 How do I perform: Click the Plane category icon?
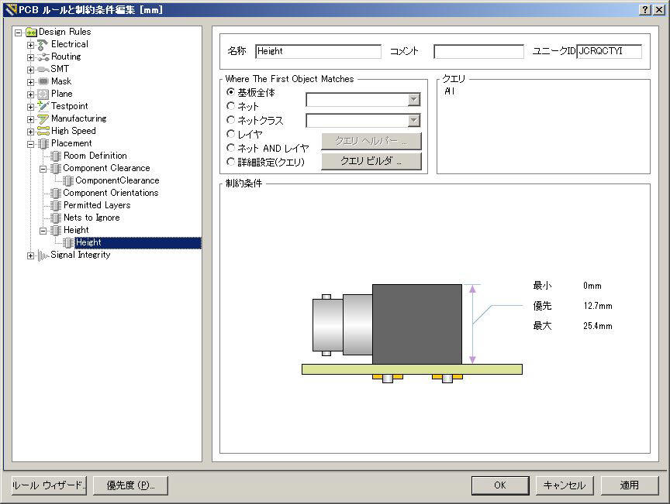43,94
